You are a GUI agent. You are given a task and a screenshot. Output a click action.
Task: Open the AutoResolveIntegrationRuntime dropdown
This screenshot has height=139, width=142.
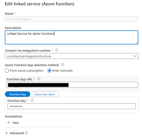point(72,56)
